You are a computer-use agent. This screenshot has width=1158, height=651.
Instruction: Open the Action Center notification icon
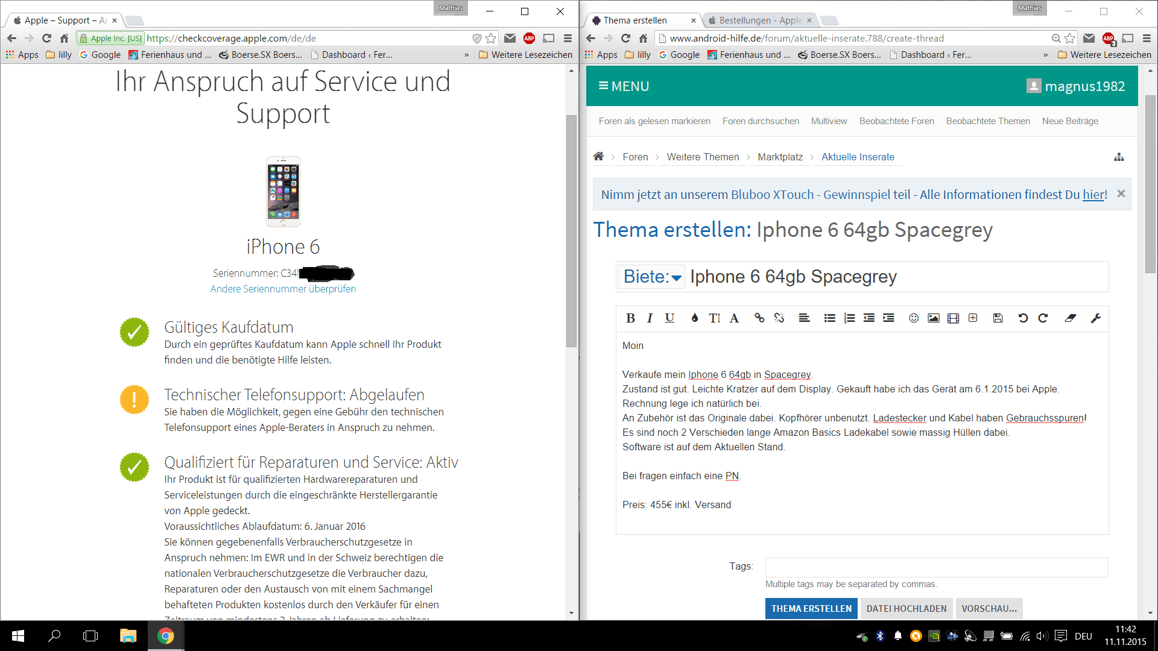(x=1061, y=636)
